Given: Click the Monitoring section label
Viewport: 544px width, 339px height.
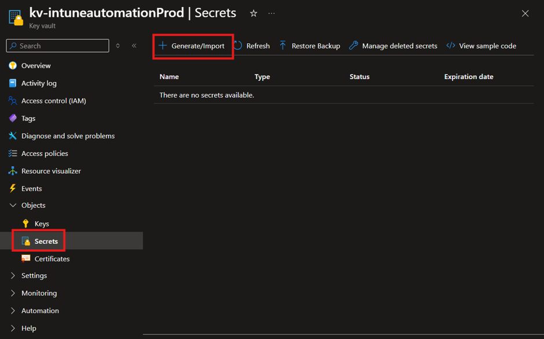Looking at the screenshot, I should [x=39, y=293].
